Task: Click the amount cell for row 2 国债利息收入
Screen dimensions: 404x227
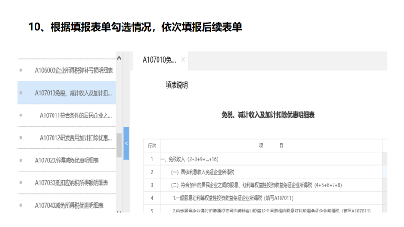Action: [x=385, y=172]
